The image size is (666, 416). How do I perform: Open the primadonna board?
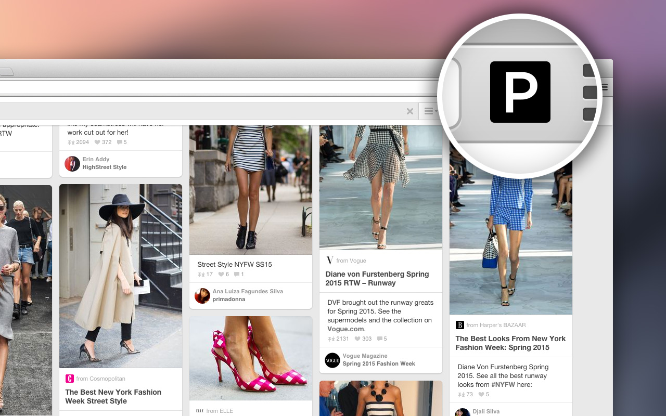tap(229, 299)
